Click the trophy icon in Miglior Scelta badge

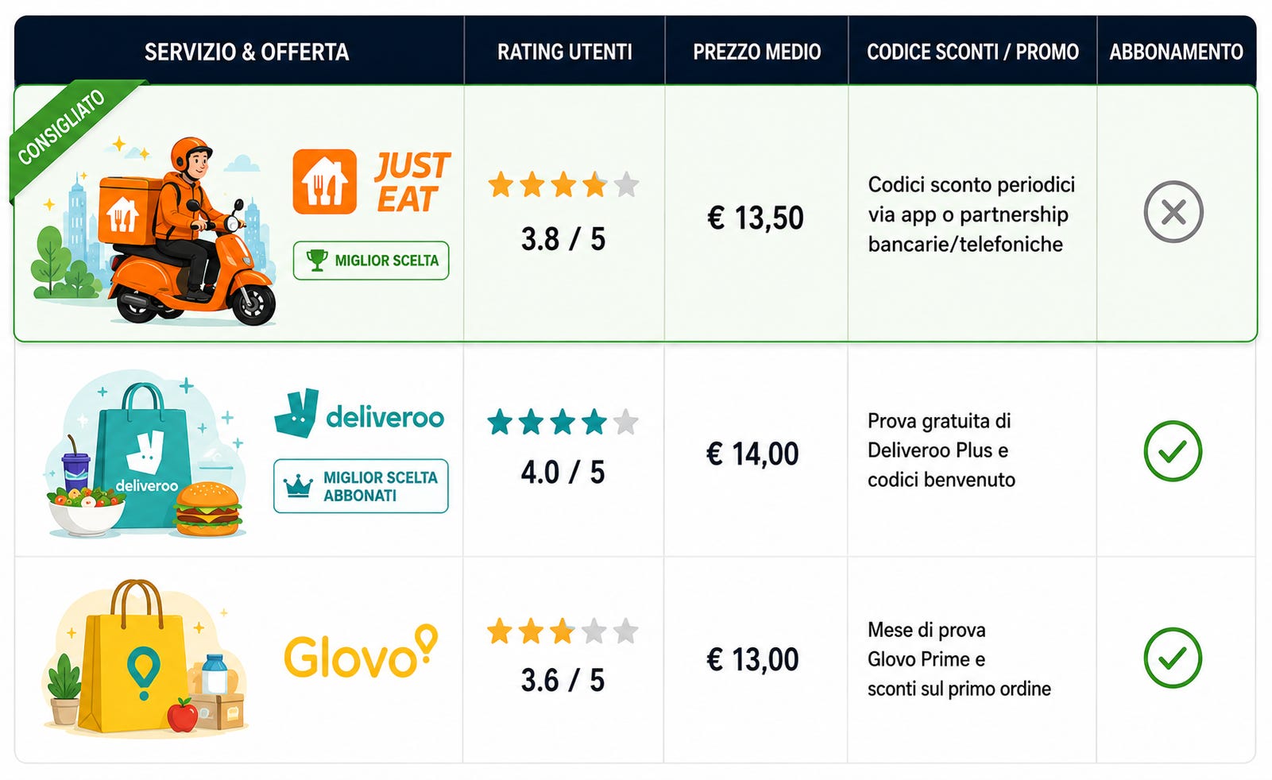317,260
